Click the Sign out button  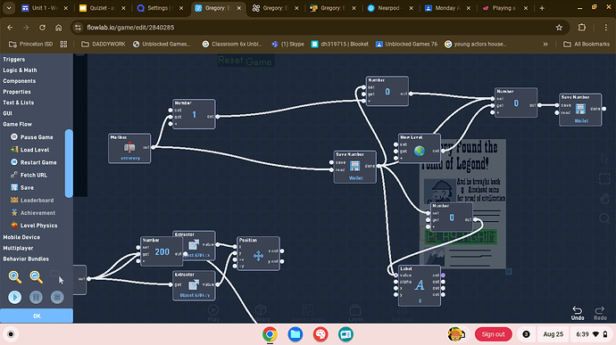494,334
